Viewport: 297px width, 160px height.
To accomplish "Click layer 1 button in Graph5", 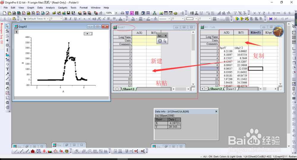I will (x=16, y=32).
